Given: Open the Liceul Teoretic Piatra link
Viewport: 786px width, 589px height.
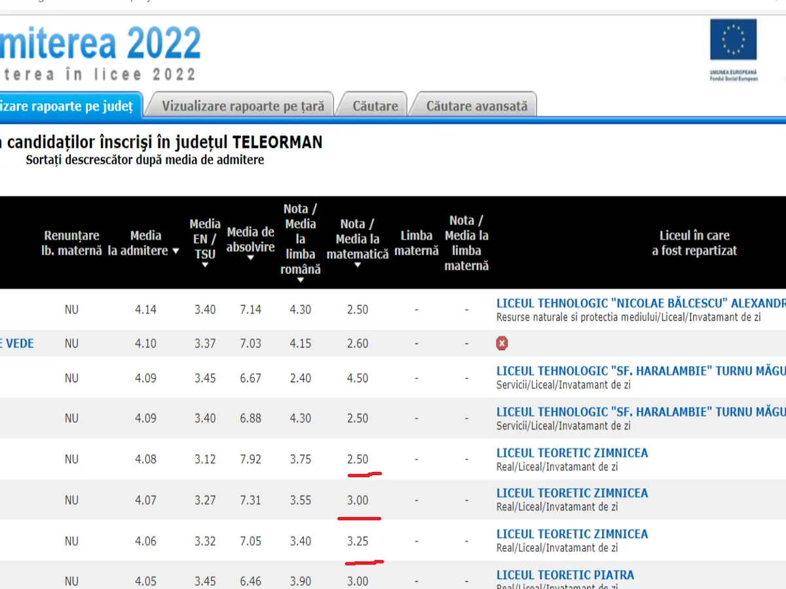Looking at the screenshot, I should click(565, 575).
